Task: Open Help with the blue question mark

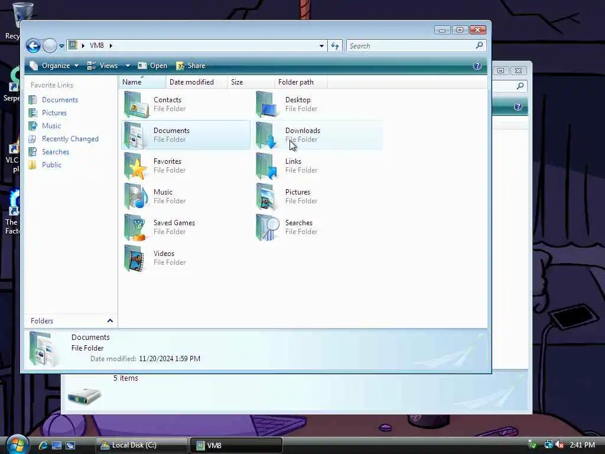Action: point(477,66)
